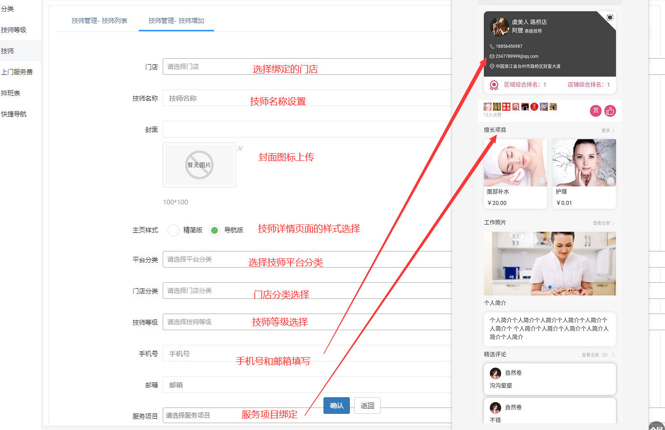Click the pink 赏 reward icon

pyautogui.click(x=596, y=111)
